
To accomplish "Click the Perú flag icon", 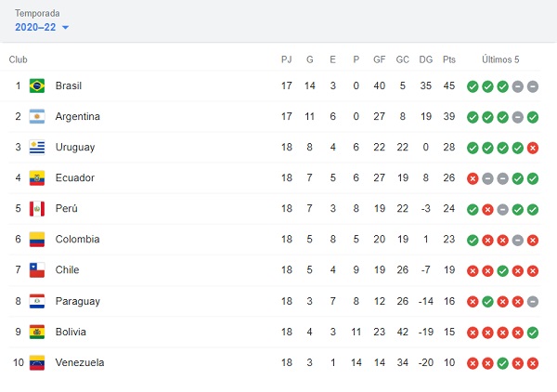I will 37,209.
